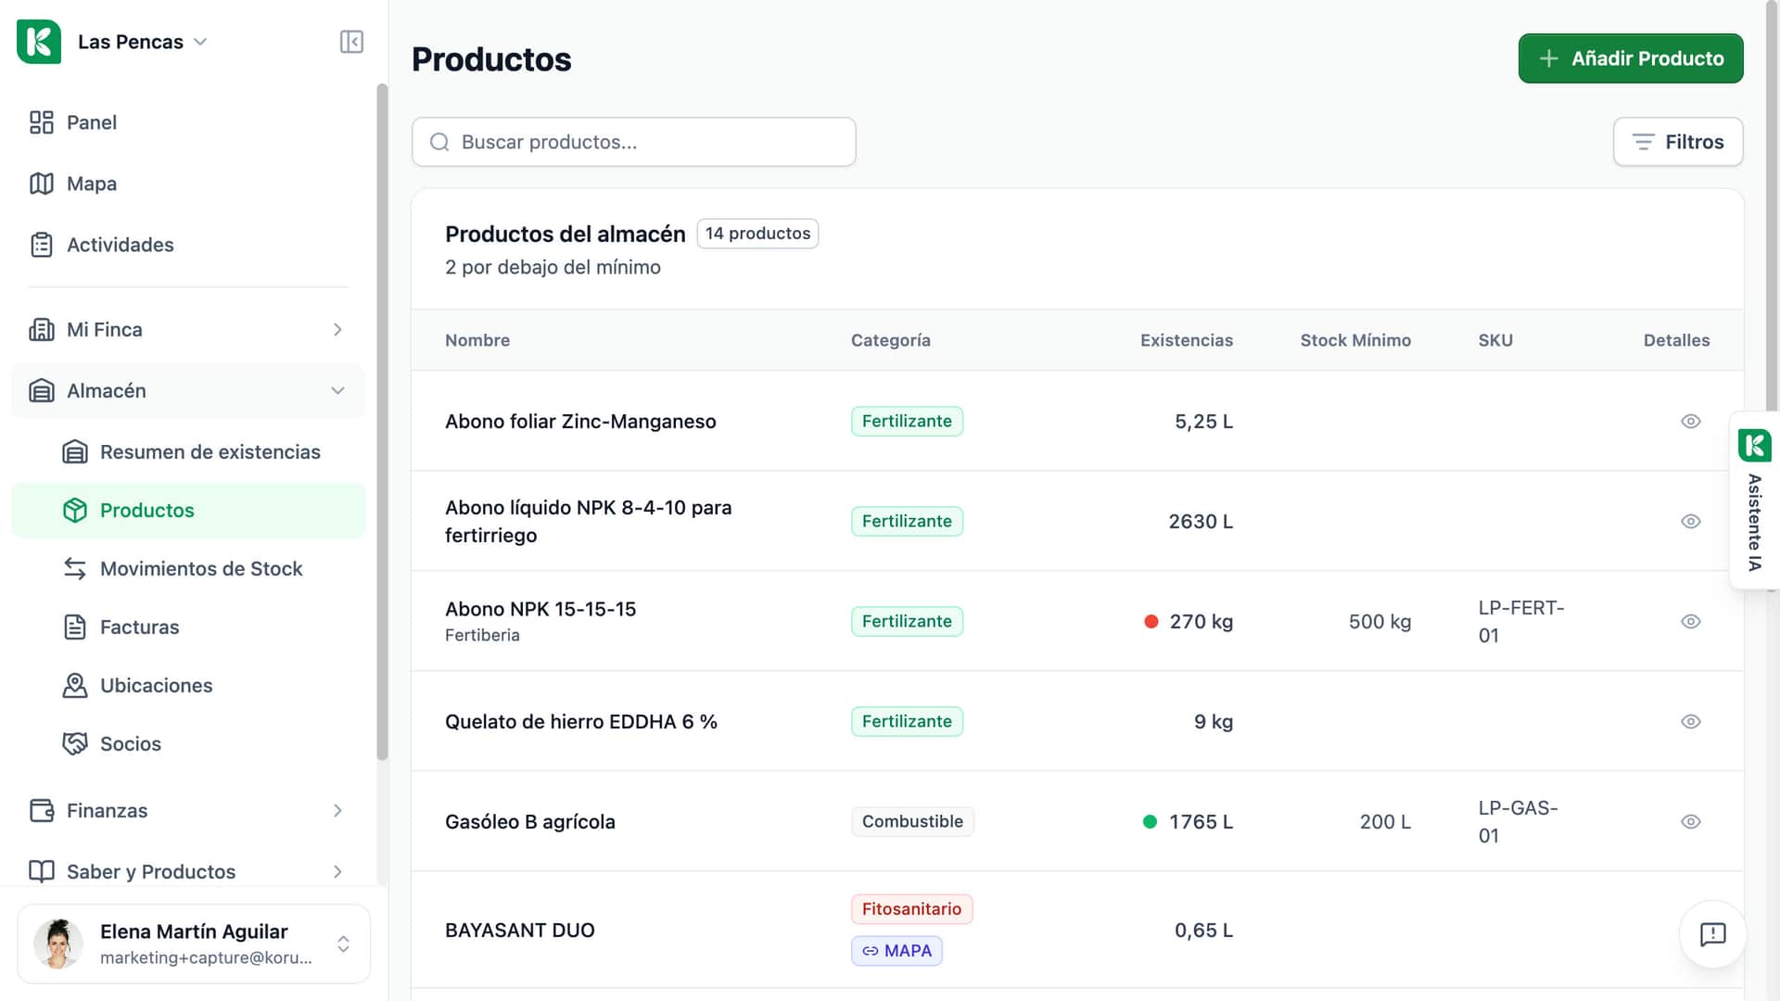The width and height of the screenshot is (1780, 1001).
Task: Click the Almacén warehouse icon
Action: pyautogui.click(x=42, y=391)
